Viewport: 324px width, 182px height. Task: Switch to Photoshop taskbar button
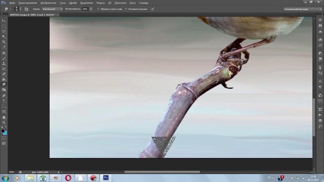tap(106, 178)
